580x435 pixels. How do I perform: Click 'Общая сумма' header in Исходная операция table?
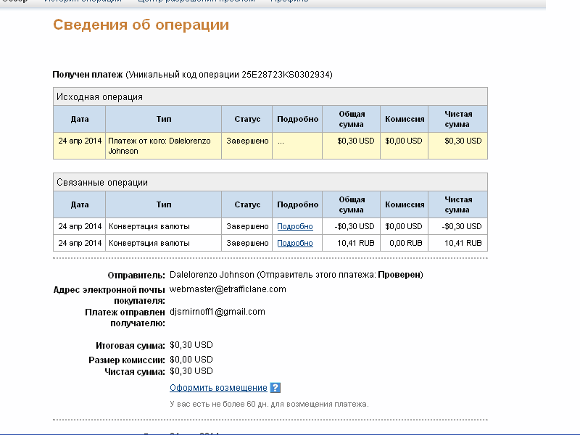[x=352, y=119]
